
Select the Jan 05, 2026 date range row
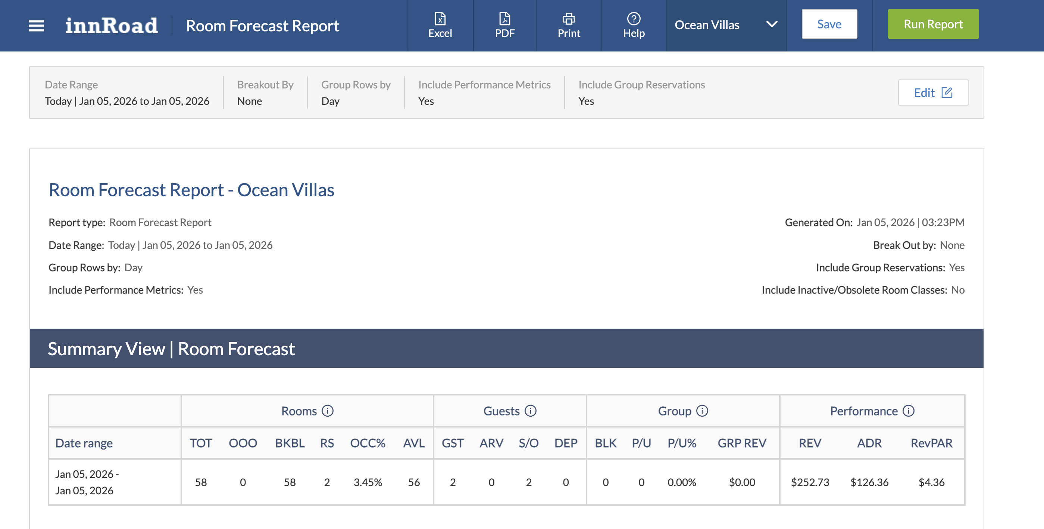pyautogui.click(x=87, y=482)
